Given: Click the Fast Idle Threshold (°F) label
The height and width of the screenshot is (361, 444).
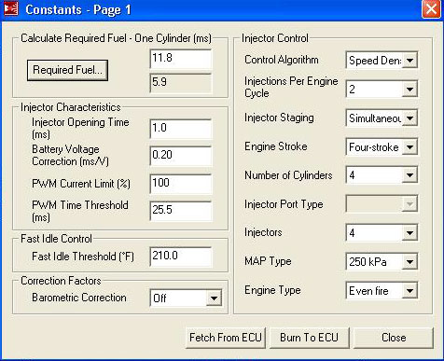Looking at the screenshot, I should (83, 257).
